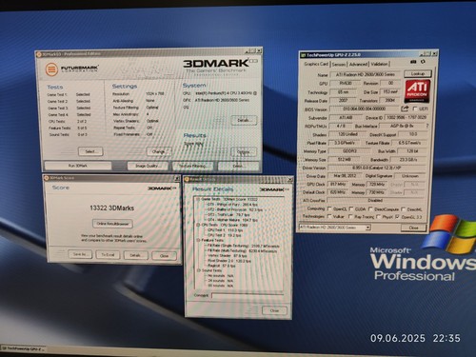Click the 3DMark03 main window title icon
The height and width of the screenshot is (357, 476).
(x=39, y=54)
